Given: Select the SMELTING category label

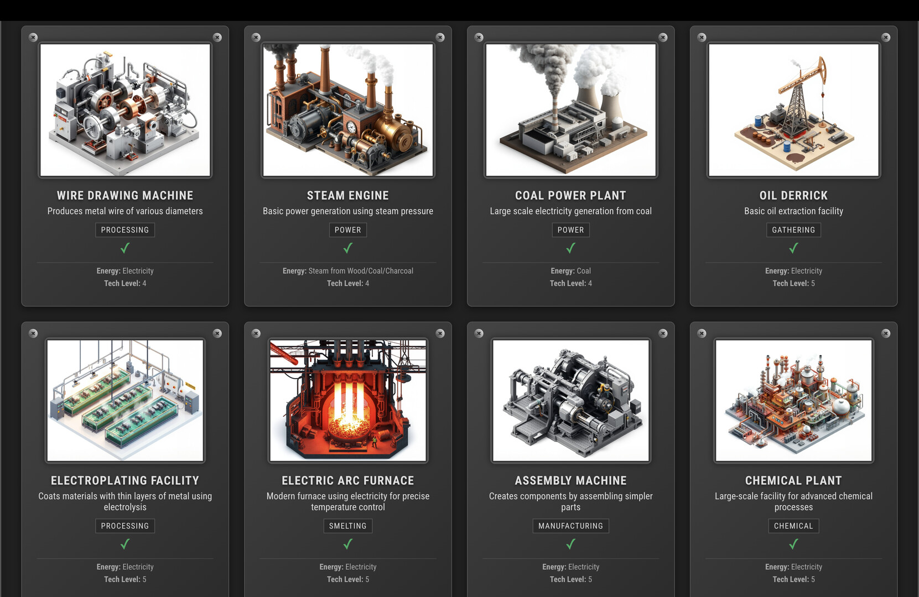Looking at the screenshot, I should tap(347, 526).
